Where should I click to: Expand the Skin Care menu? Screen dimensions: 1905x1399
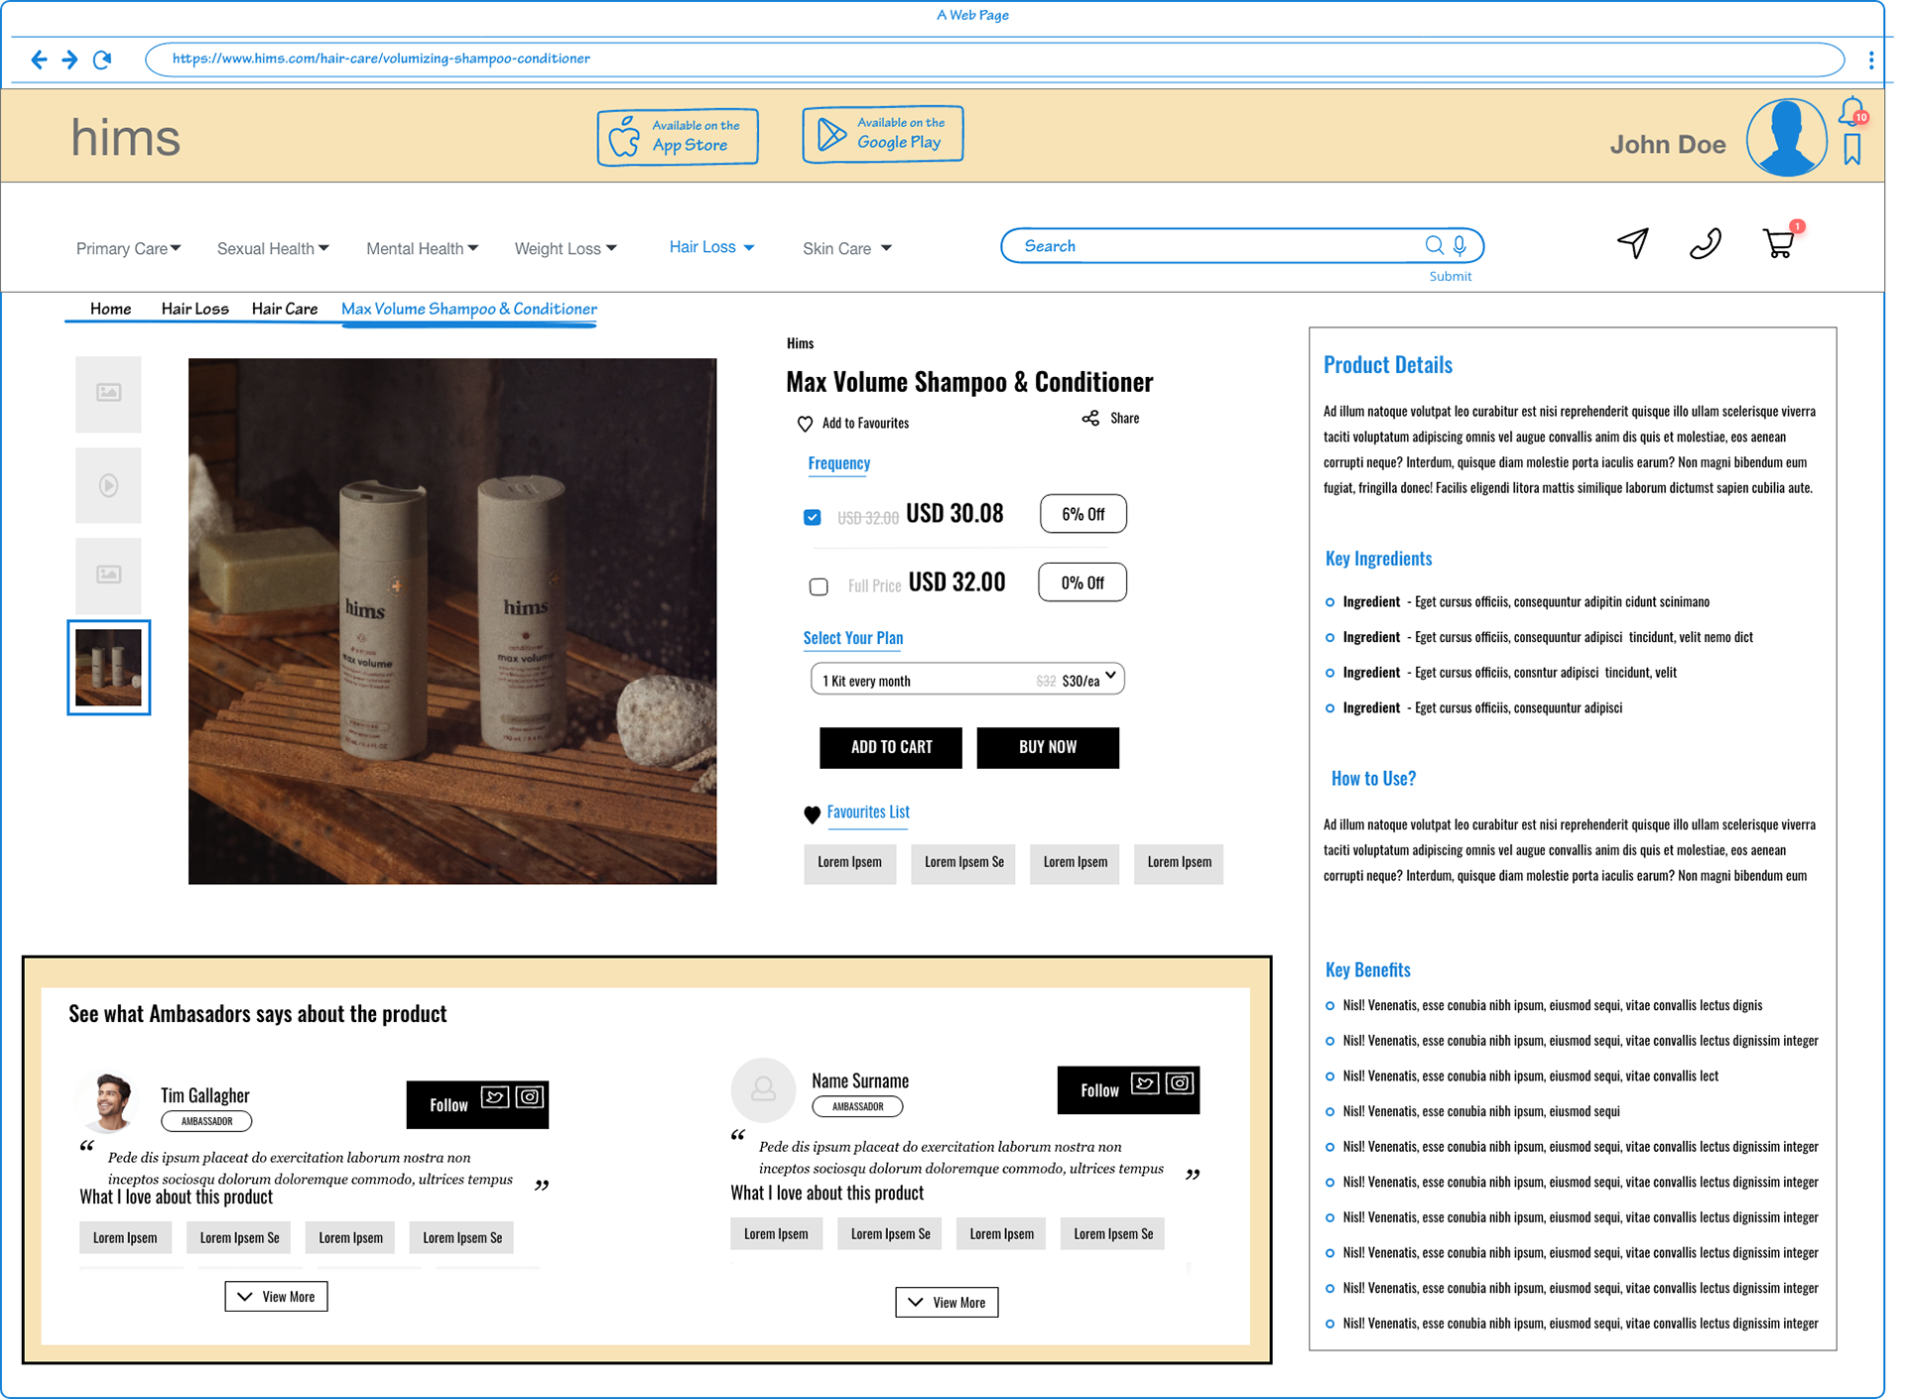pos(846,248)
